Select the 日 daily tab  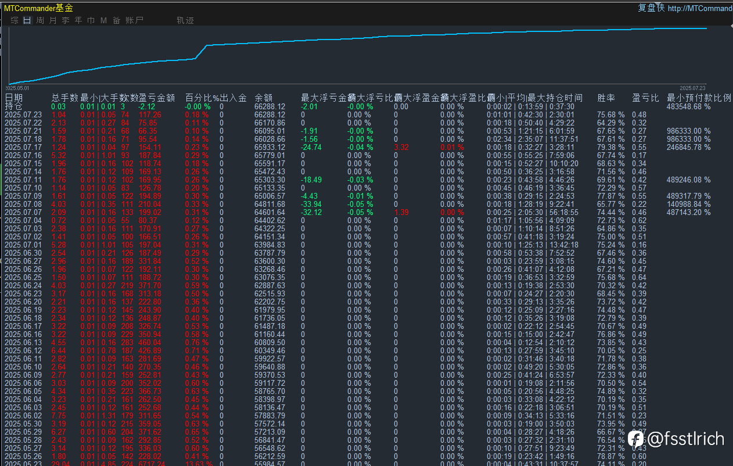point(27,20)
